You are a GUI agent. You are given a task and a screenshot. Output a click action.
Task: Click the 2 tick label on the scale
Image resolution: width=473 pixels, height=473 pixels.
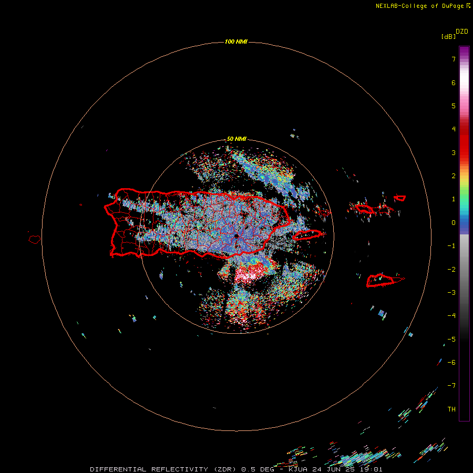(x=454, y=176)
